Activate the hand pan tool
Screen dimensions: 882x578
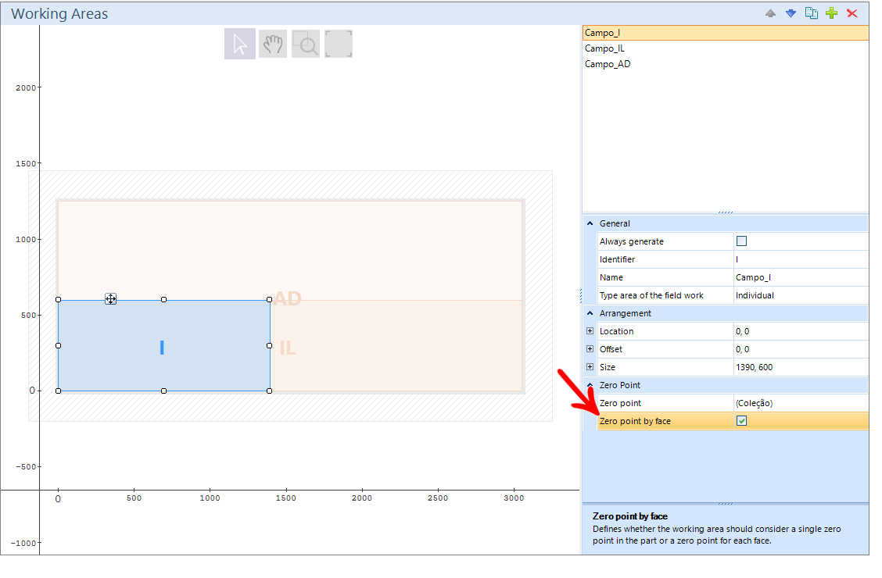[273, 44]
